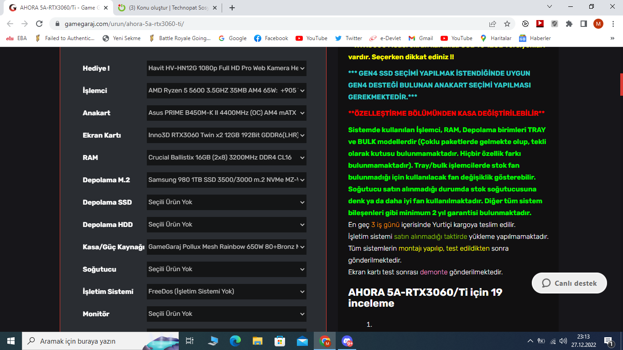This screenshot has height=350, width=623.
Task: Open the Yeni Sekme bookmark
Action: 121,38
